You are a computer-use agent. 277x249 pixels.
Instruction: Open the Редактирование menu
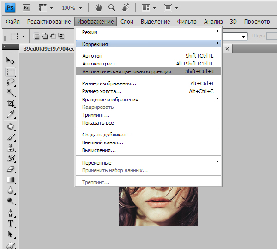tap(49, 22)
